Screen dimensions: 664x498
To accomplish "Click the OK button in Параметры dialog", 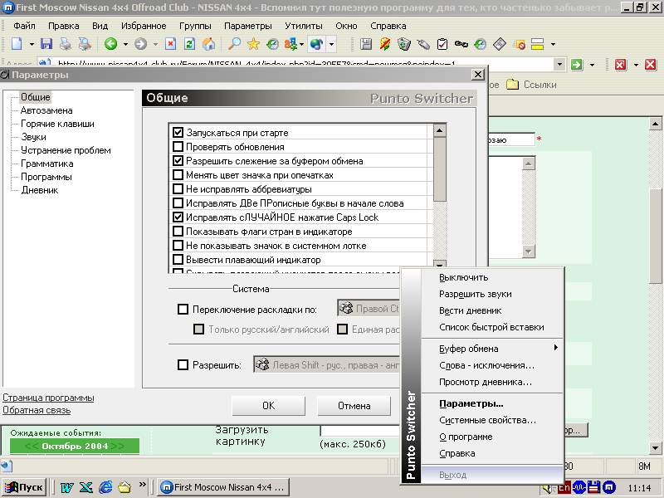I will (268, 405).
